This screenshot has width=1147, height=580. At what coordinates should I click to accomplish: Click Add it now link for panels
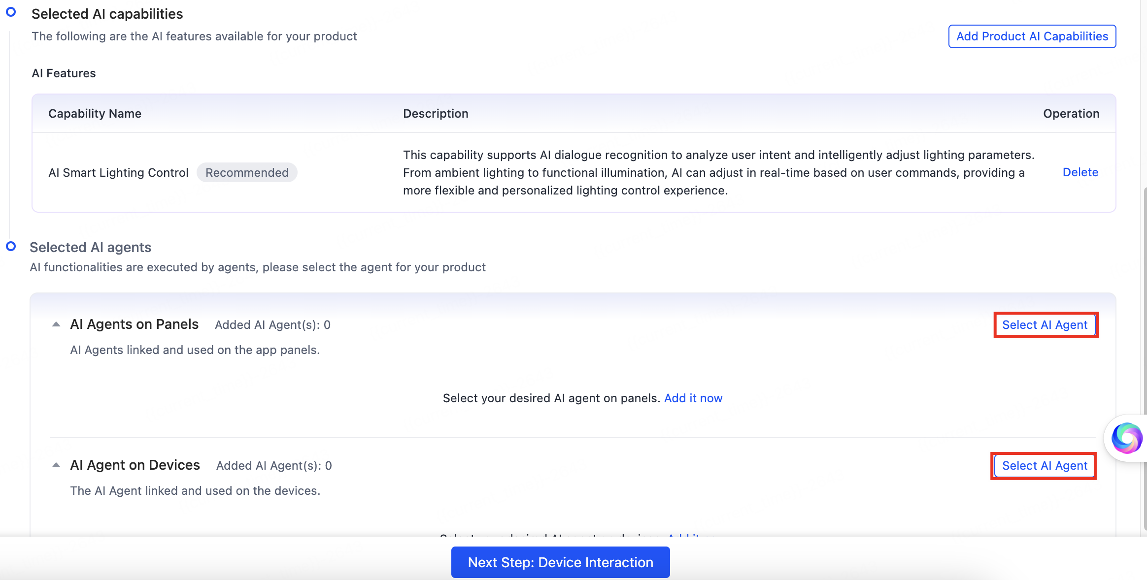pyautogui.click(x=693, y=398)
